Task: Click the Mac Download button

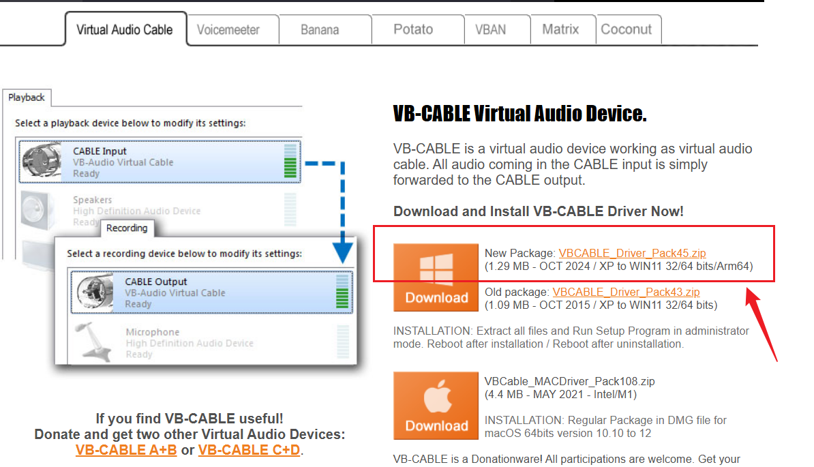Action: click(x=436, y=406)
